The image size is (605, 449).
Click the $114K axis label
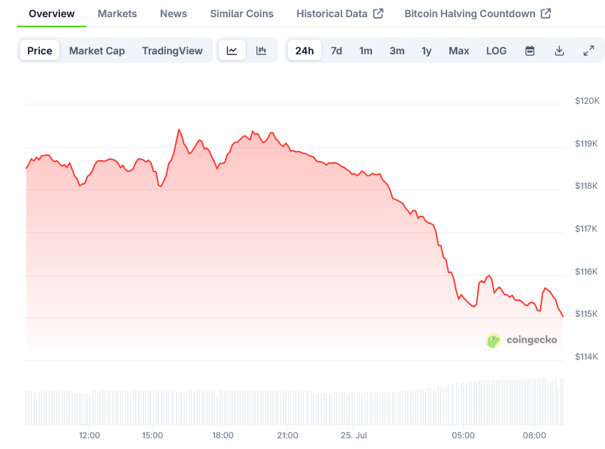point(586,356)
